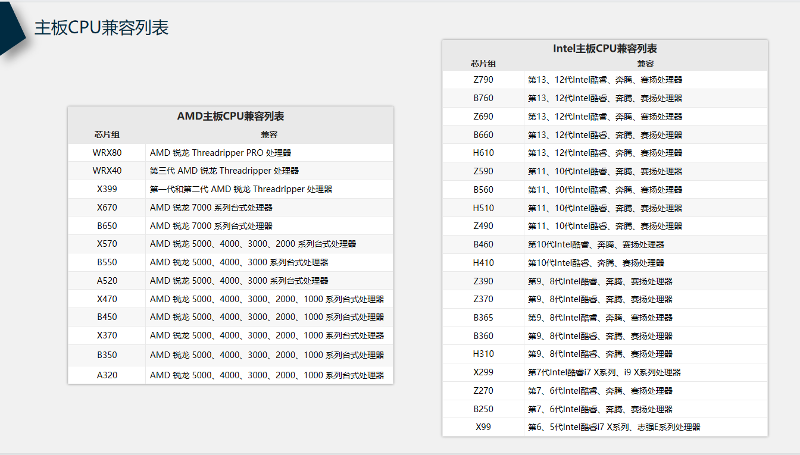This screenshot has height=455, width=800.
Task: Select the Intel主板CPU兼容列表 table header
Action: tap(605, 49)
